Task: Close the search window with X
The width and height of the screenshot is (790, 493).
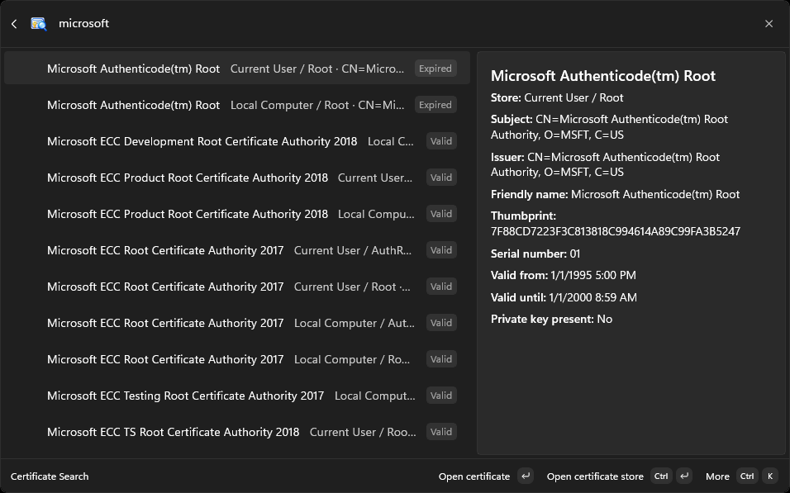Action: click(x=769, y=24)
